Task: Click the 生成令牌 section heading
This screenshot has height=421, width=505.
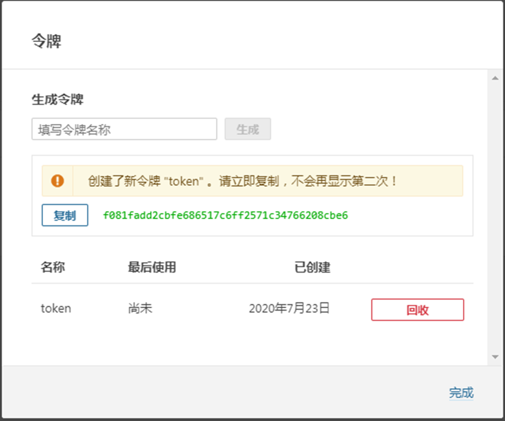Action: (58, 99)
